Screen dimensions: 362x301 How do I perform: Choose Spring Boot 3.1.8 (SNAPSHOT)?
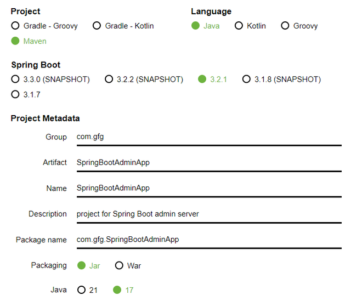[x=246, y=79]
